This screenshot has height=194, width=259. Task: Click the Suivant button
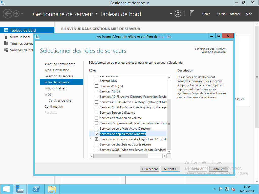tap(170, 169)
